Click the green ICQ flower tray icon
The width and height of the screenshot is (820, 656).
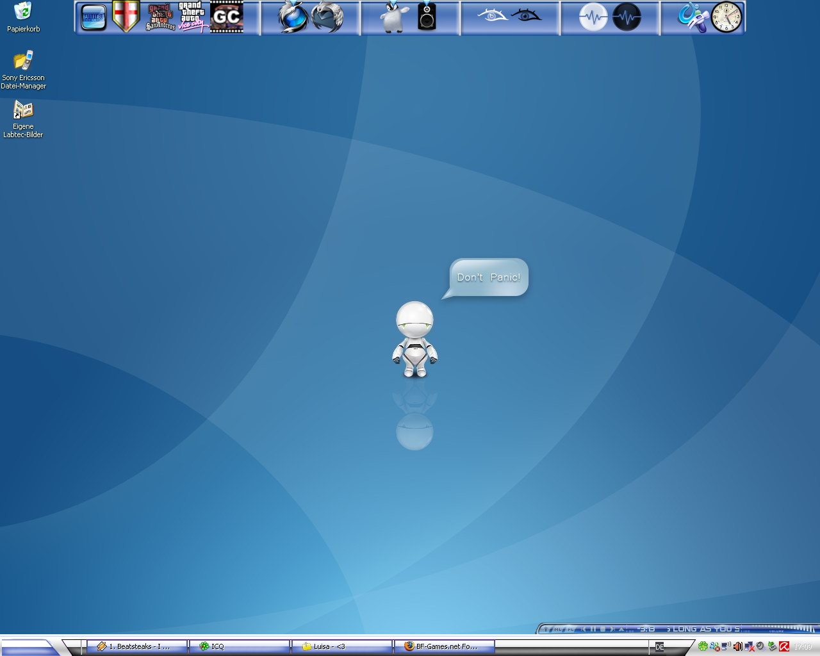point(703,646)
